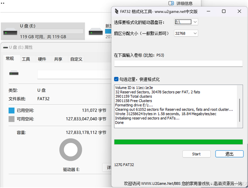Switch to the 工具 tab
248x188 pixels.
26,59
